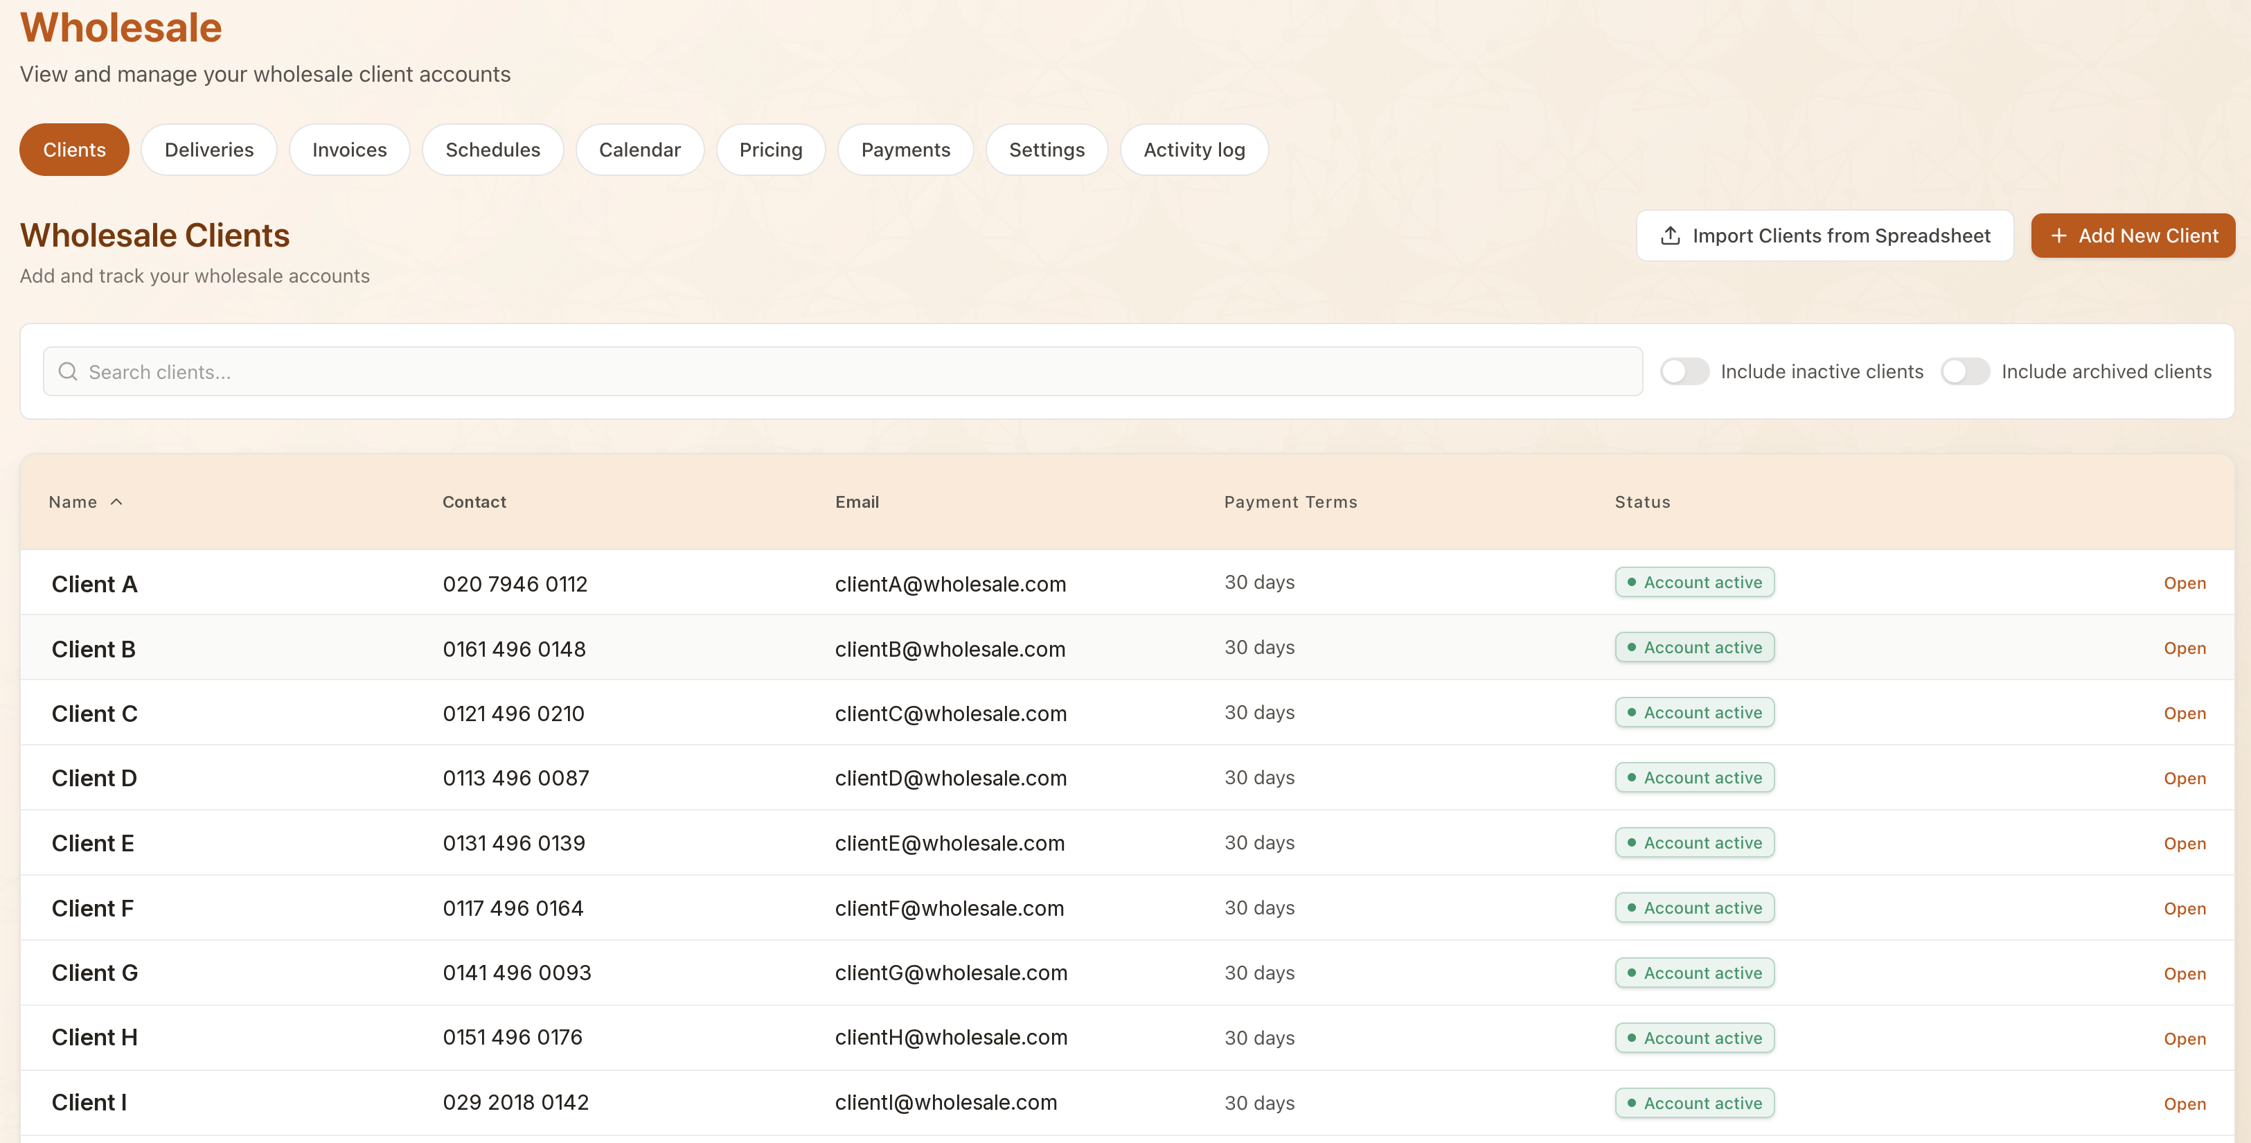Open the Schedules tab
This screenshot has height=1143, width=2251.
(x=493, y=150)
